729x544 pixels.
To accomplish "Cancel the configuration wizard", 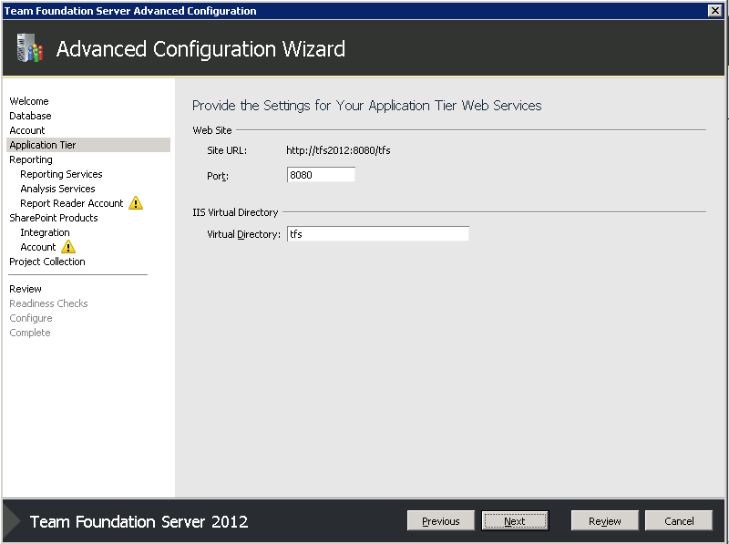I will 678,520.
